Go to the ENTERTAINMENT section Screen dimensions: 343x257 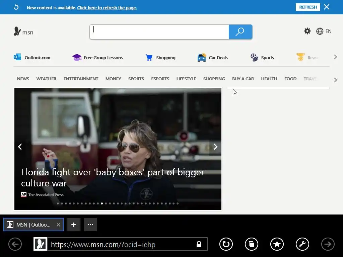pyautogui.click(x=81, y=79)
